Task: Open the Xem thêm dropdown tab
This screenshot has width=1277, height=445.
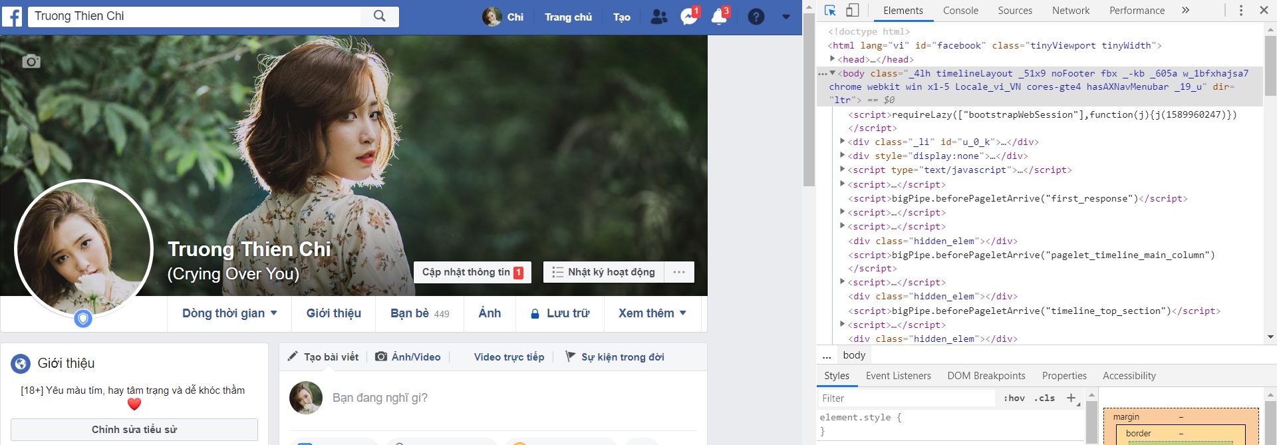Action: click(x=652, y=313)
